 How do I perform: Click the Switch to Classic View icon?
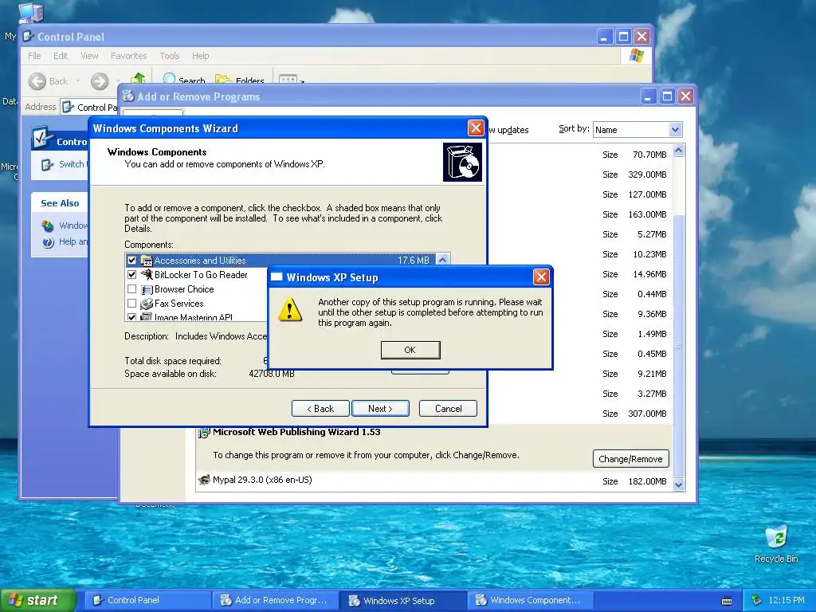pos(47,165)
